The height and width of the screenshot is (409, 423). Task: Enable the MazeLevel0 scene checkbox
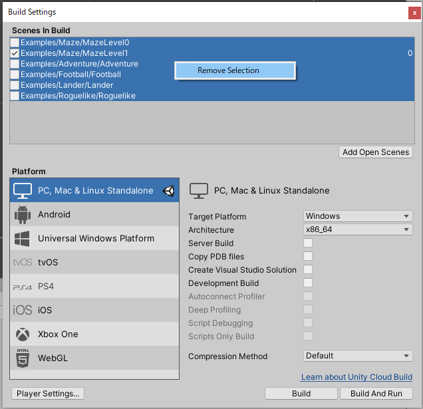pyautogui.click(x=15, y=43)
